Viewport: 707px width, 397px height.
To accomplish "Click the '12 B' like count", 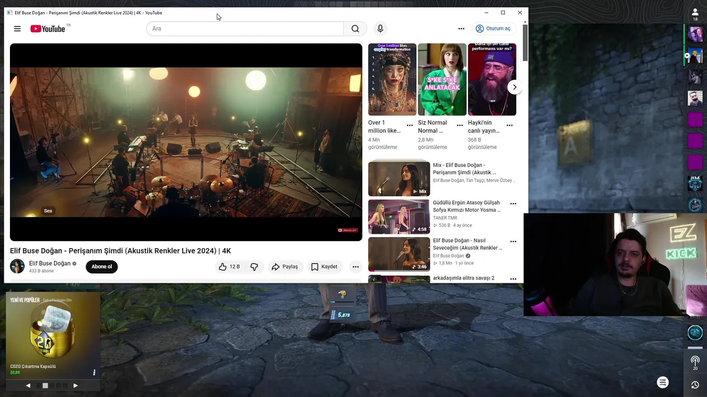I will [235, 267].
